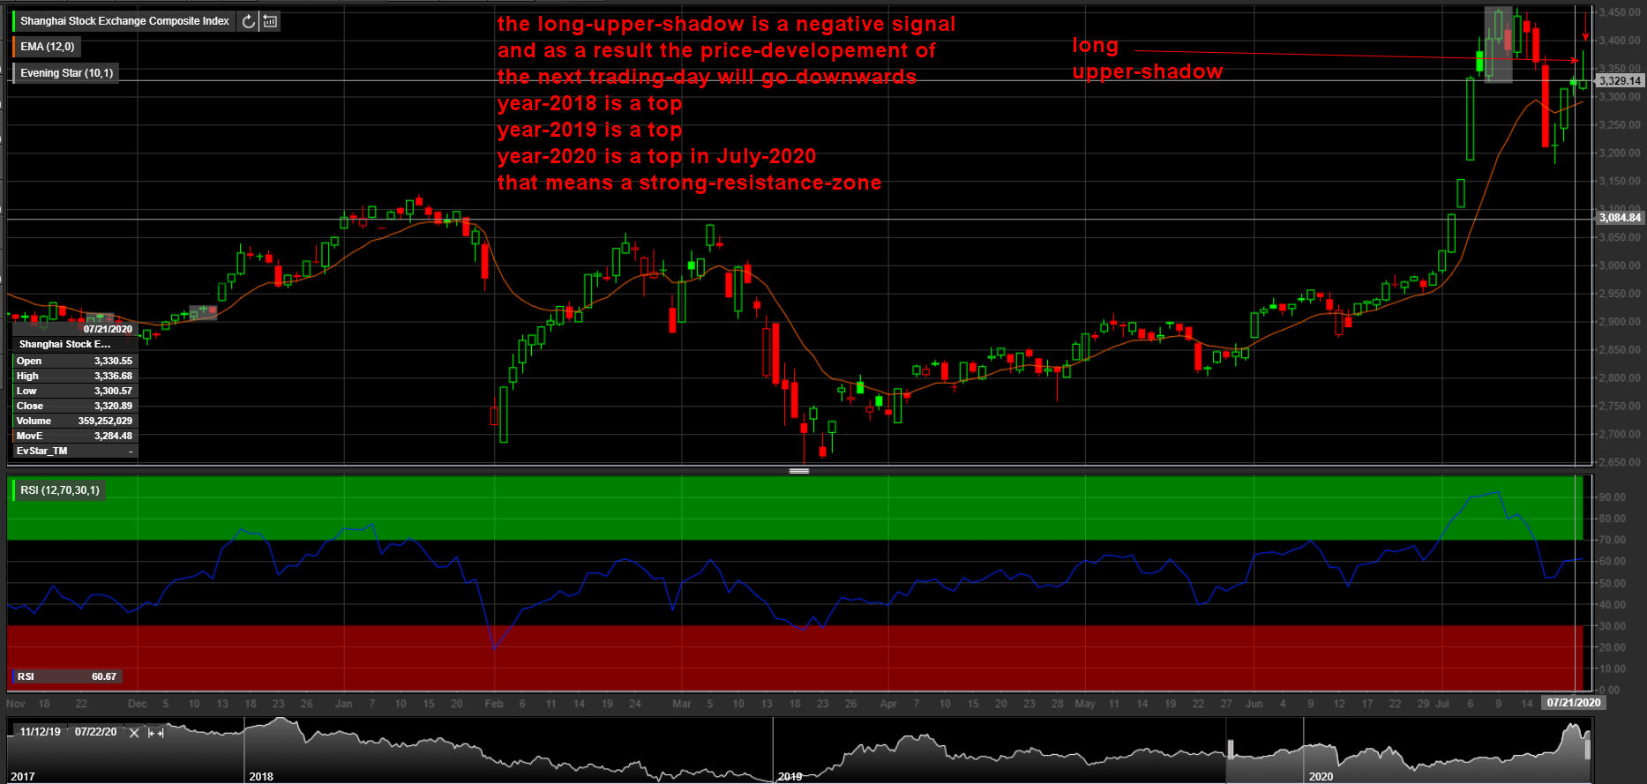Screen dimensions: 1647x784
Task: Click the fit-range arrows icon in navigator
Action: [155, 732]
